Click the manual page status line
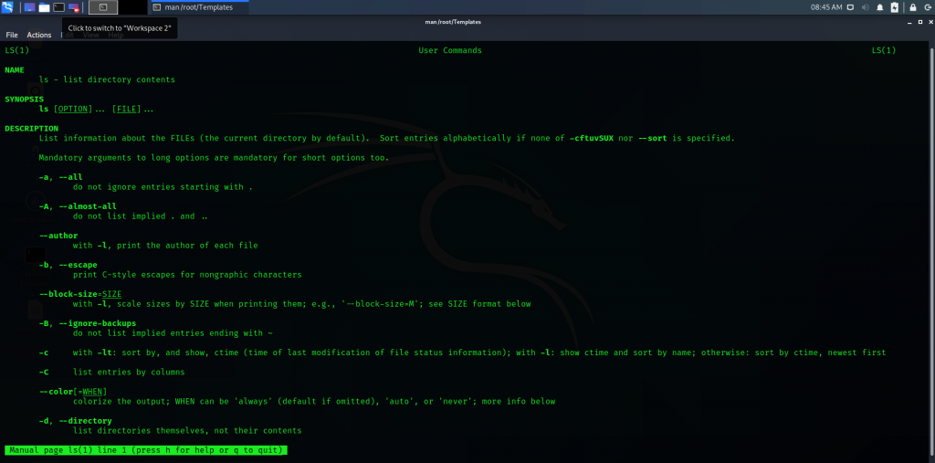 (x=146, y=450)
